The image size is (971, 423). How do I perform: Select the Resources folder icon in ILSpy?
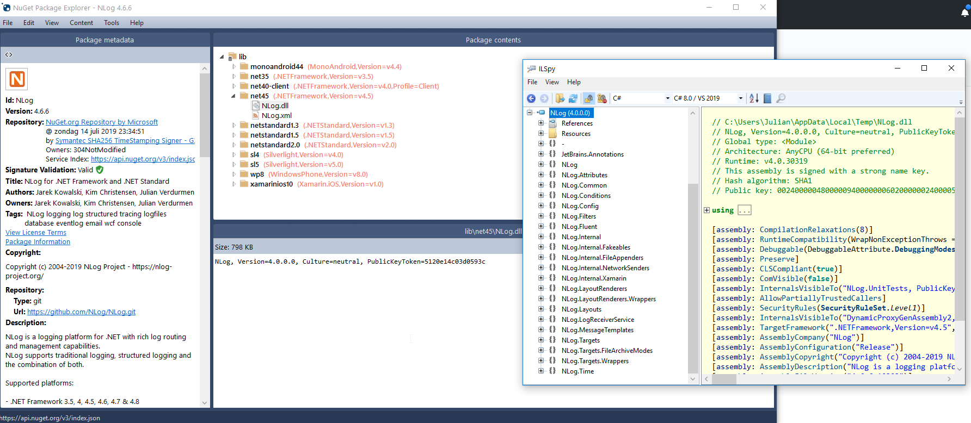pyautogui.click(x=553, y=134)
